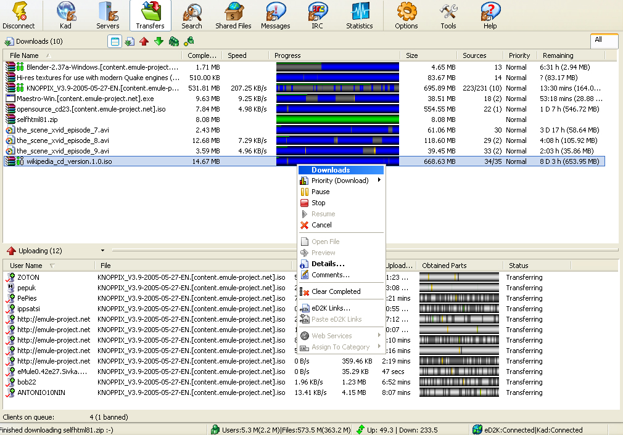This screenshot has height=435, width=623.
Task: Expand Priority (Download) submenu
Action: pyautogui.click(x=340, y=181)
